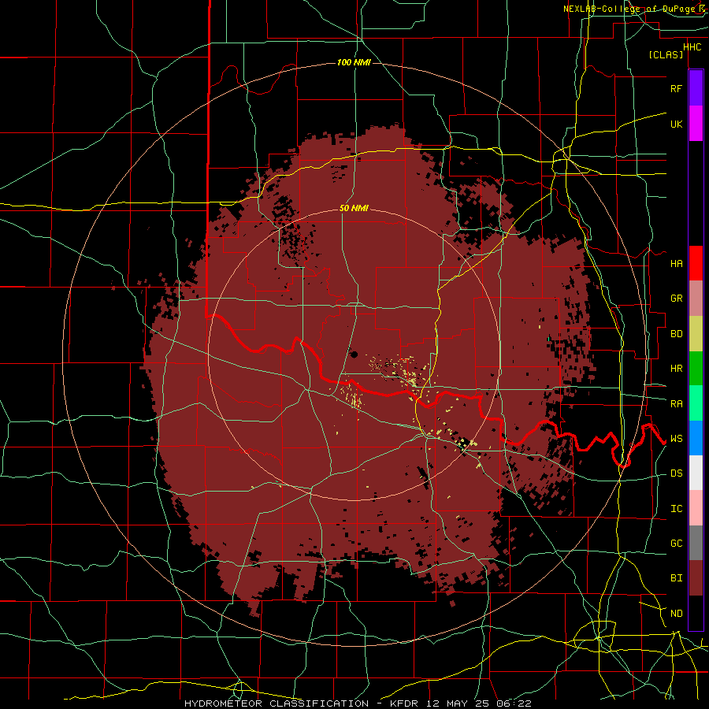
Task: Click the ND label in the legend
Action: 676,613
